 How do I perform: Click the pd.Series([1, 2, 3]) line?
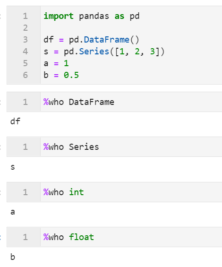(x=104, y=52)
